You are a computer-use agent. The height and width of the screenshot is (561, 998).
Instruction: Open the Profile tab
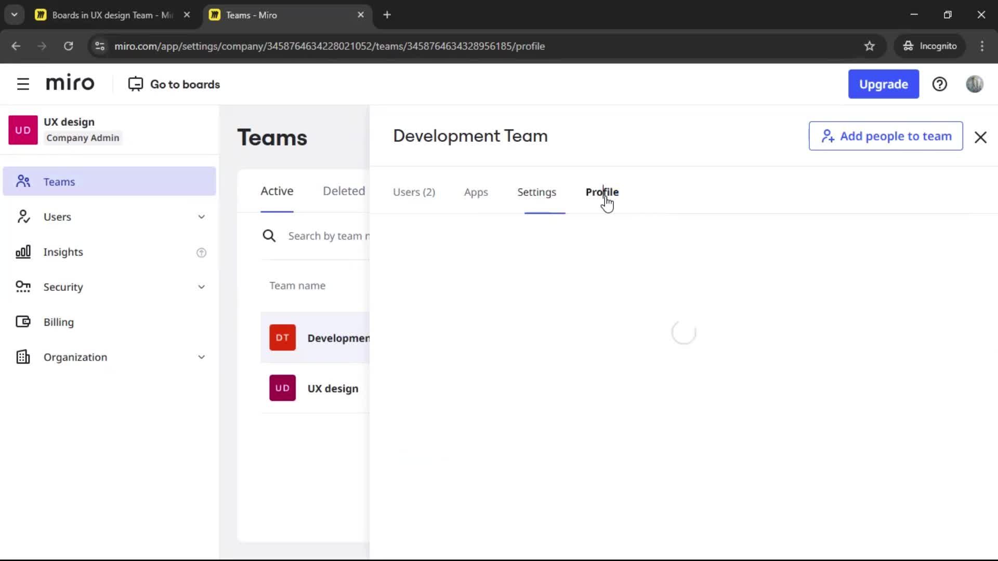tap(602, 192)
